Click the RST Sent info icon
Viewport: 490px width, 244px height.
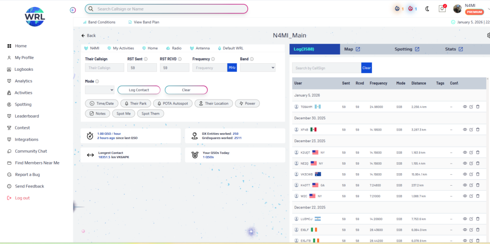pos(145,59)
